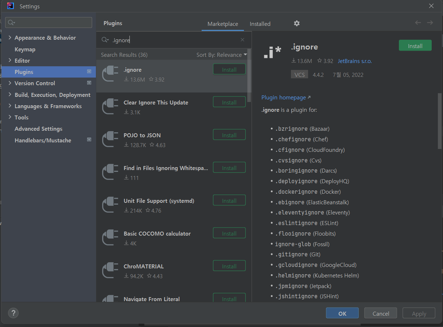443x327 pixels.
Task: Click the magnifier icon in plugin search field
Action: 105,40
